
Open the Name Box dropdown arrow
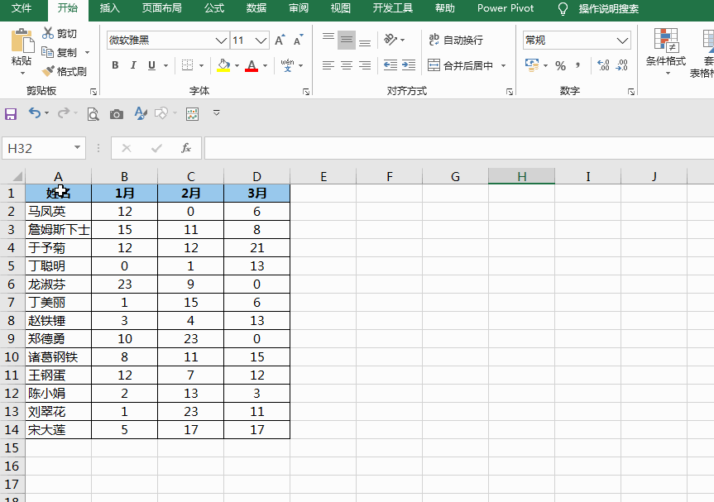click(77, 147)
